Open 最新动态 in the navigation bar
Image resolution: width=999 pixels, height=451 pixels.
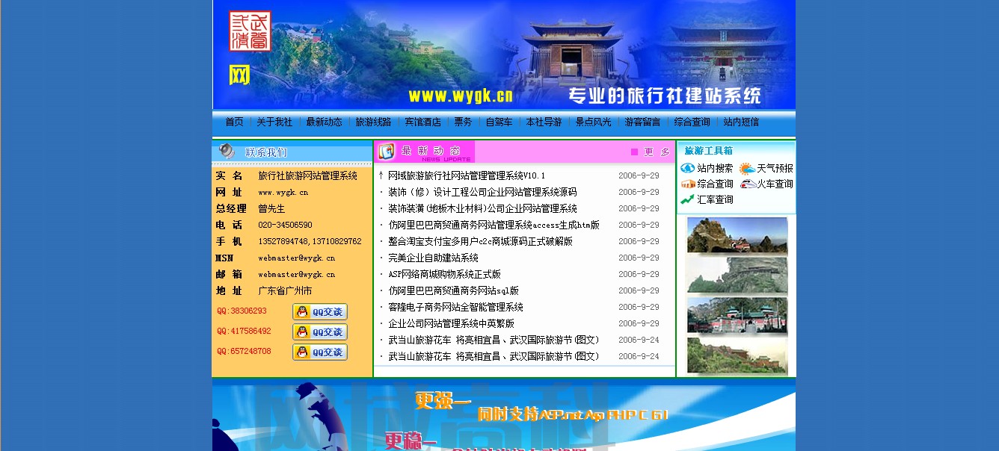tap(324, 122)
